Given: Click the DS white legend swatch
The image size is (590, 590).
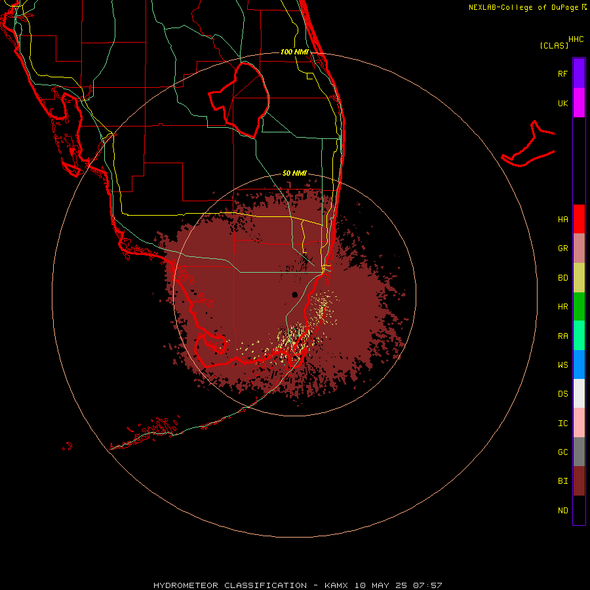Looking at the screenshot, I should click(x=579, y=393).
